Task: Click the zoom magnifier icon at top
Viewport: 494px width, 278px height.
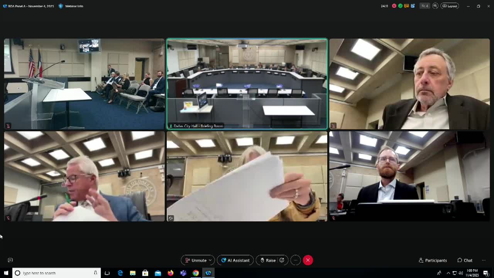Action: point(435,6)
